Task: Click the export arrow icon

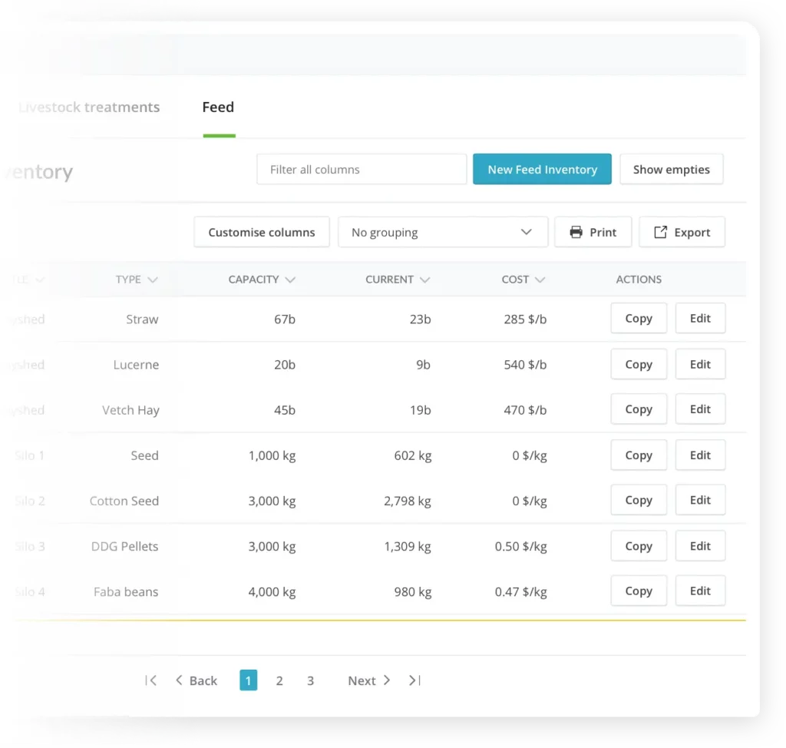Action: [x=661, y=232]
